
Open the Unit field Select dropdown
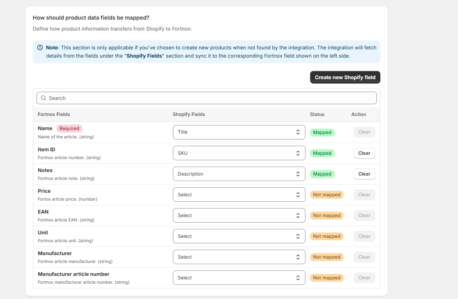[x=239, y=236]
